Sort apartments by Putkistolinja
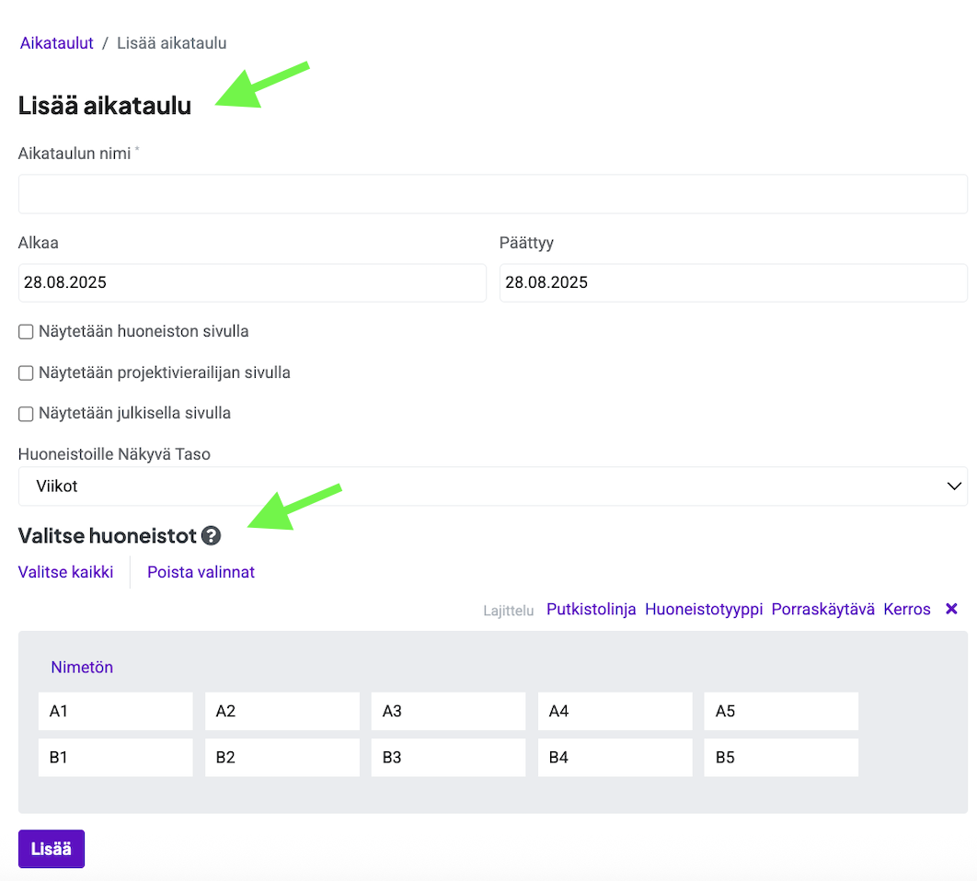The width and height of the screenshot is (977, 881). point(591,609)
